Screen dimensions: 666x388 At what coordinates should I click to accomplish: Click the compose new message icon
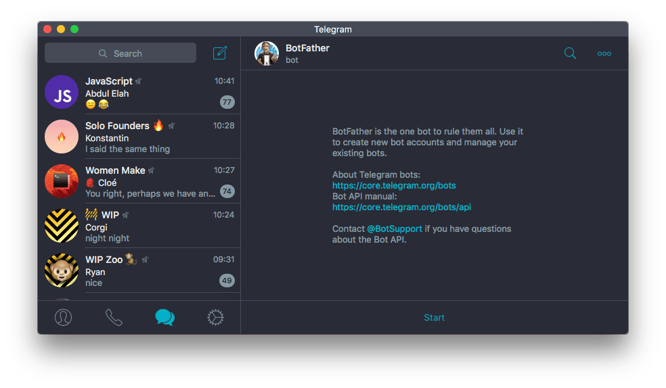point(220,53)
